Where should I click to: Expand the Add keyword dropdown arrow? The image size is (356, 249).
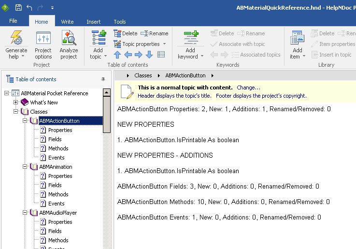coord(202,56)
